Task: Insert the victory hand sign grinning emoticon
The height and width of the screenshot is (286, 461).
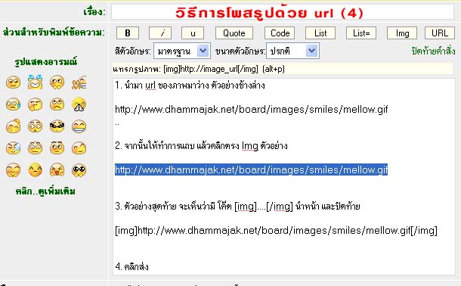Action: click(x=79, y=82)
